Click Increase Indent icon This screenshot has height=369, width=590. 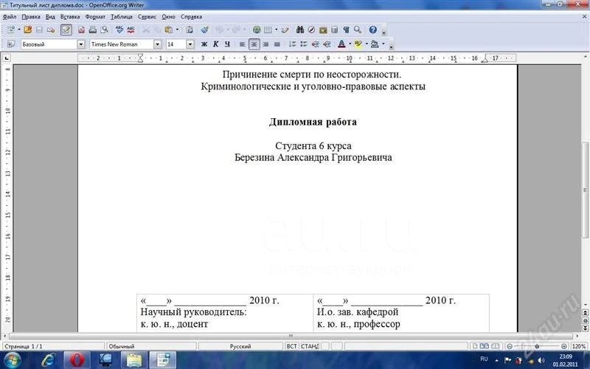(327, 44)
